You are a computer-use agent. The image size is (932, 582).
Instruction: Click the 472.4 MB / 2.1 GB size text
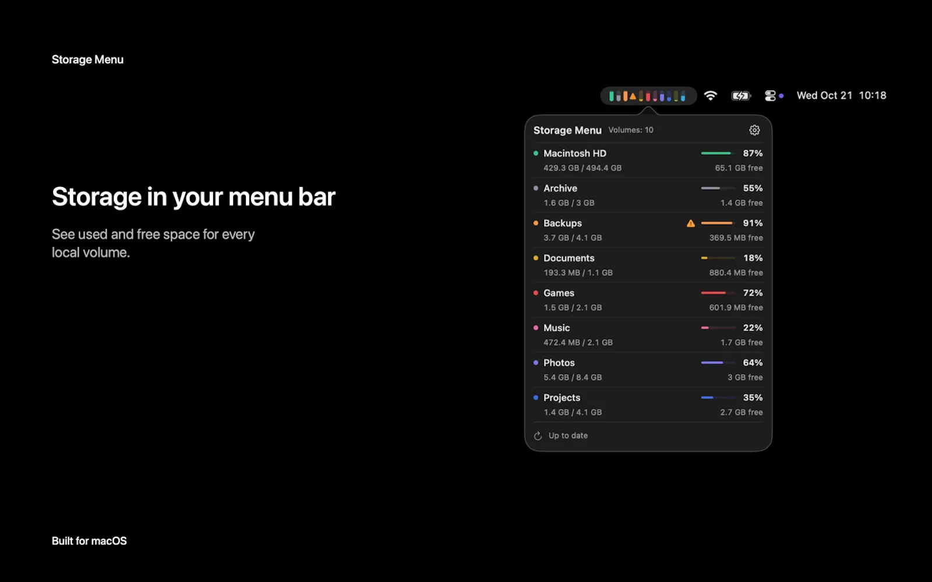pos(578,342)
